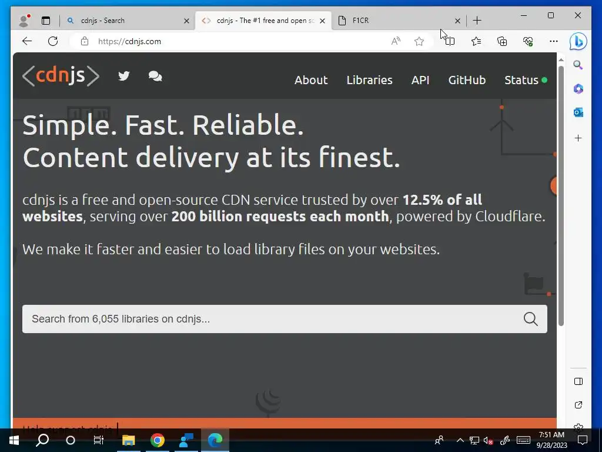This screenshot has width=602, height=452.
Task: Click the magnifier search button in searchbox
Action: click(531, 319)
